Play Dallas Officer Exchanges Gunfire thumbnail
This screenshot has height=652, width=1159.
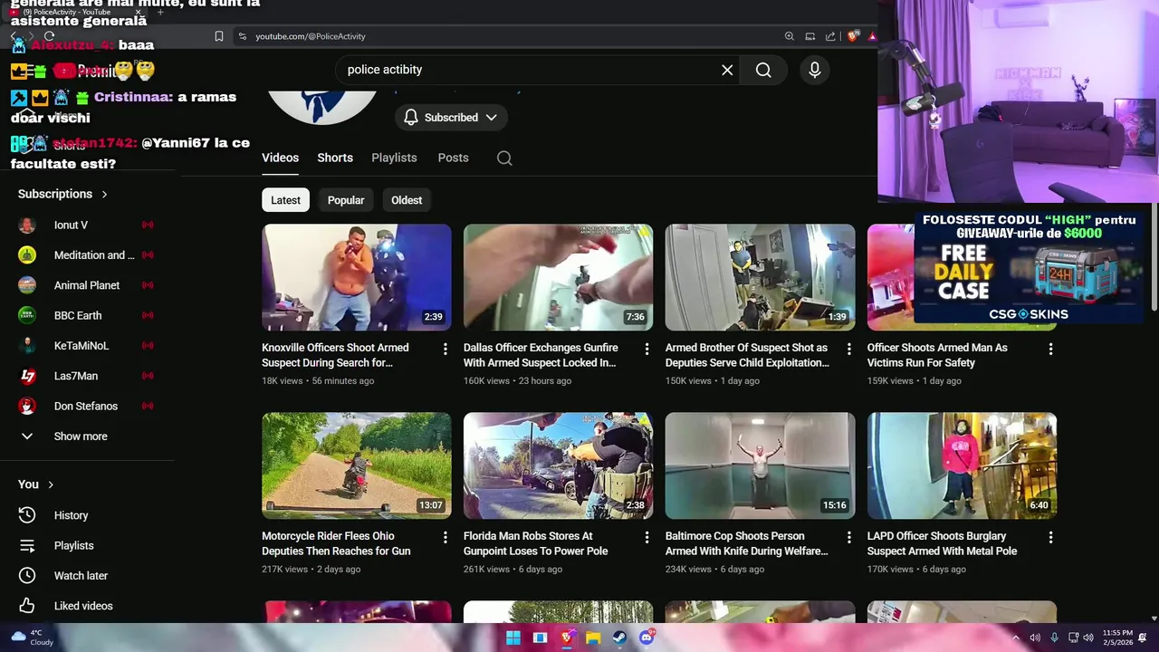coord(558,277)
